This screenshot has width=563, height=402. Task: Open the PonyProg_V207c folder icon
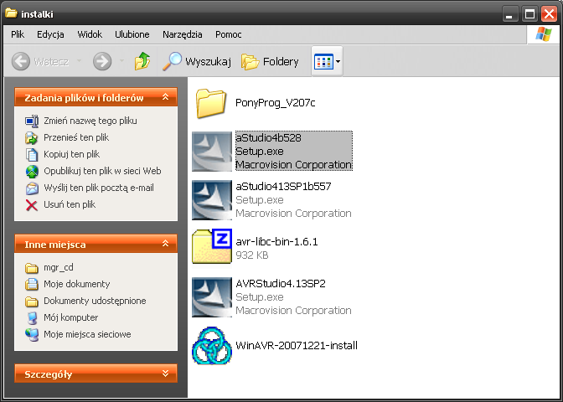[212, 103]
